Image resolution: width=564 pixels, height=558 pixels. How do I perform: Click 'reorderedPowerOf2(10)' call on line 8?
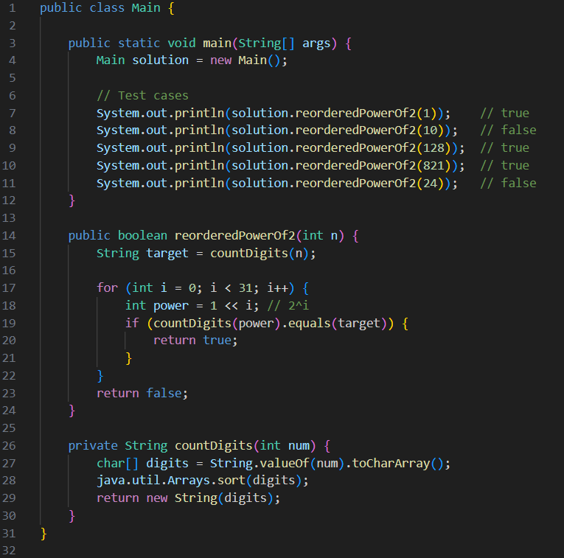click(x=369, y=130)
